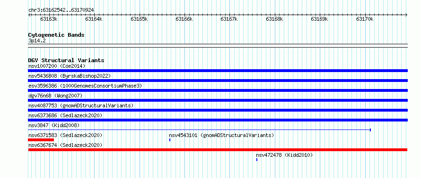Open nsv6367674 (Sedlazeck2020) variant label
This screenshot has width=421, height=178.
click(65, 145)
